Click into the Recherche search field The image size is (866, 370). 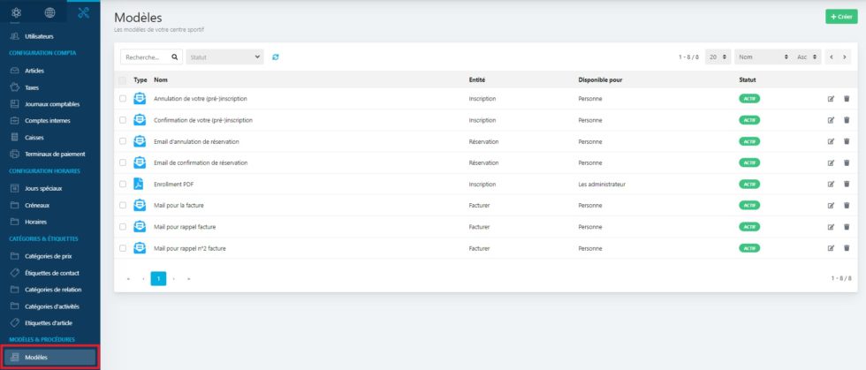pos(145,57)
